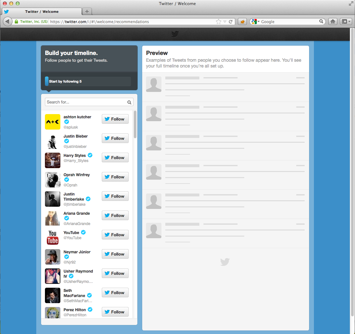Follow Justin Bieber
Screen dimensions: 355x334
click(x=115, y=138)
